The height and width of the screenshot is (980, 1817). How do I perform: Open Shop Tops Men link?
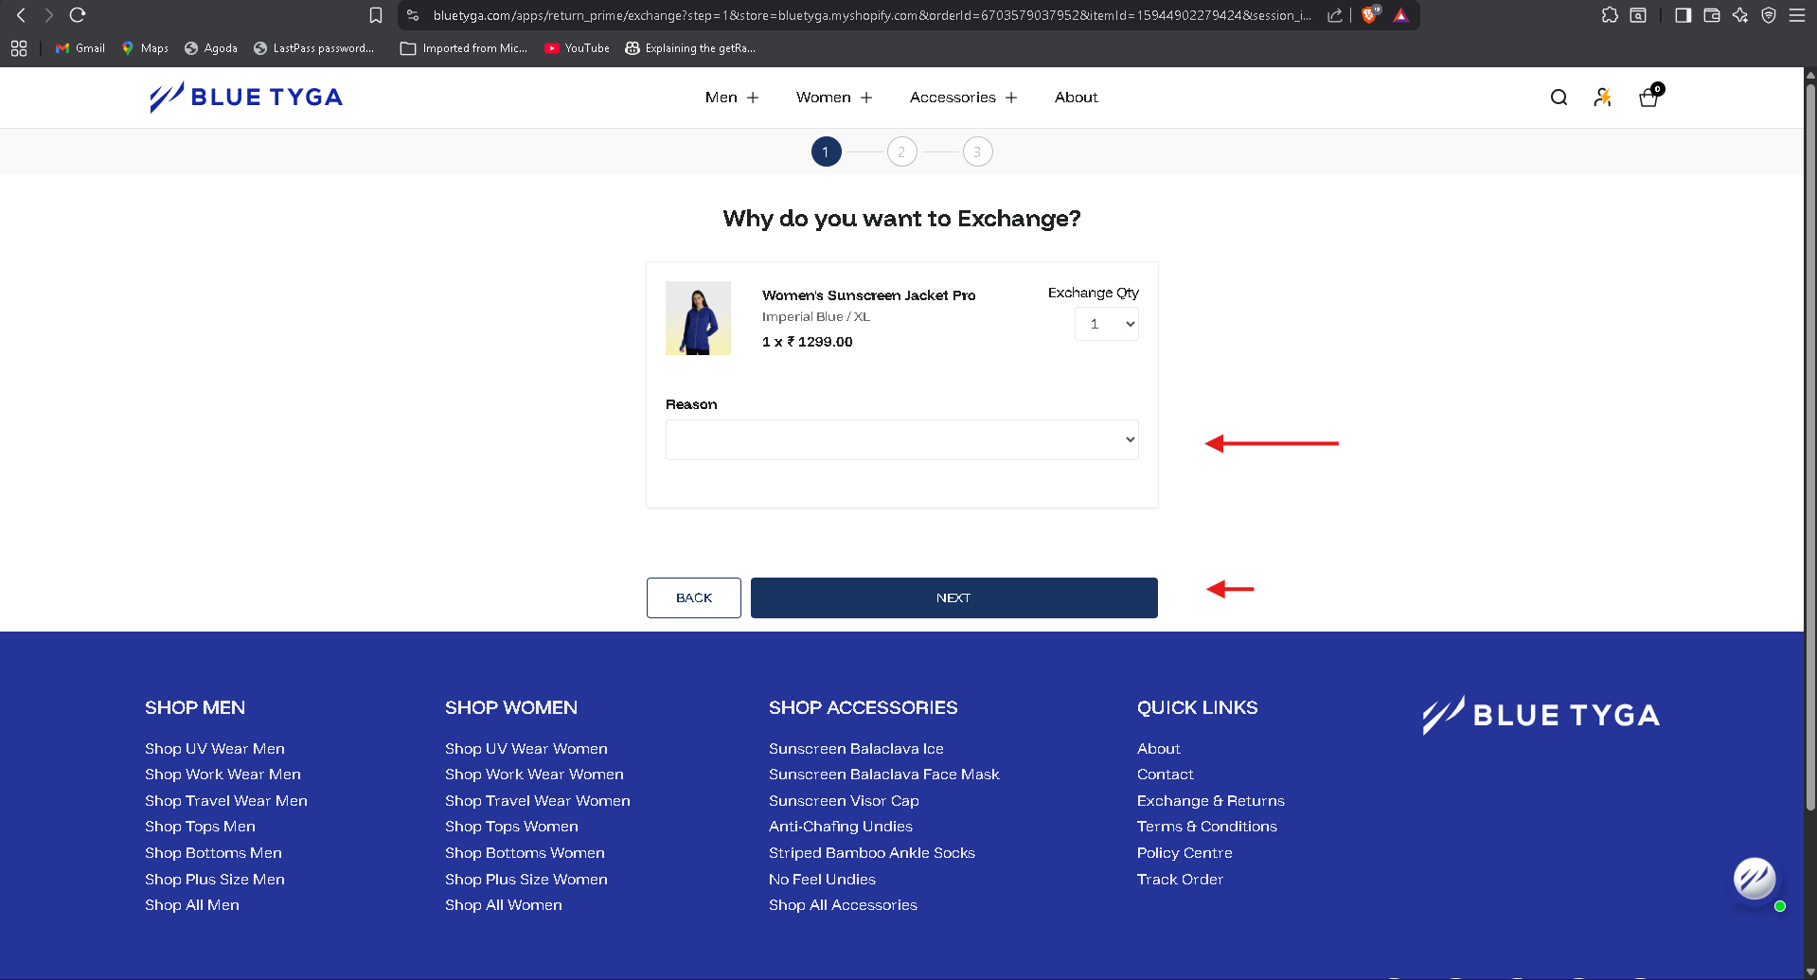200,827
